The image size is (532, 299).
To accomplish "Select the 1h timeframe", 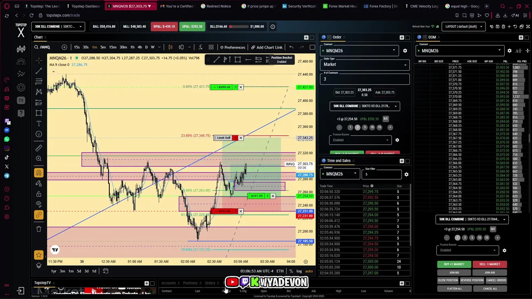I will [x=132, y=47].
